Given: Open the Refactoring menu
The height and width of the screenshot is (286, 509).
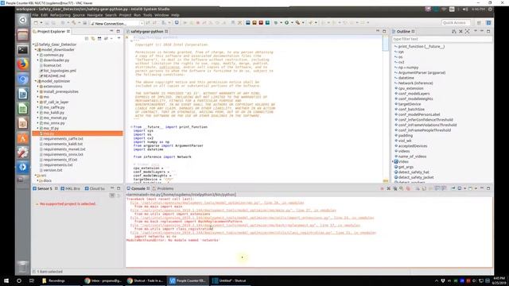Looking at the screenshot, I should (x=60, y=15).
